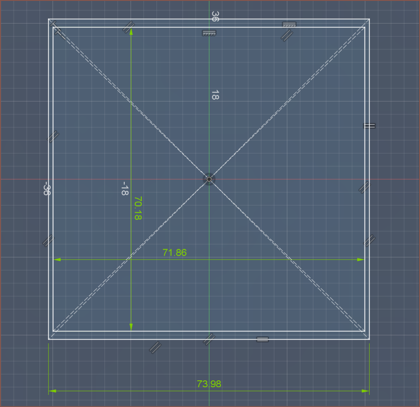Click the 70.18 vertical dimension text
This screenshot has height=407, width=420.
point(138,208)
